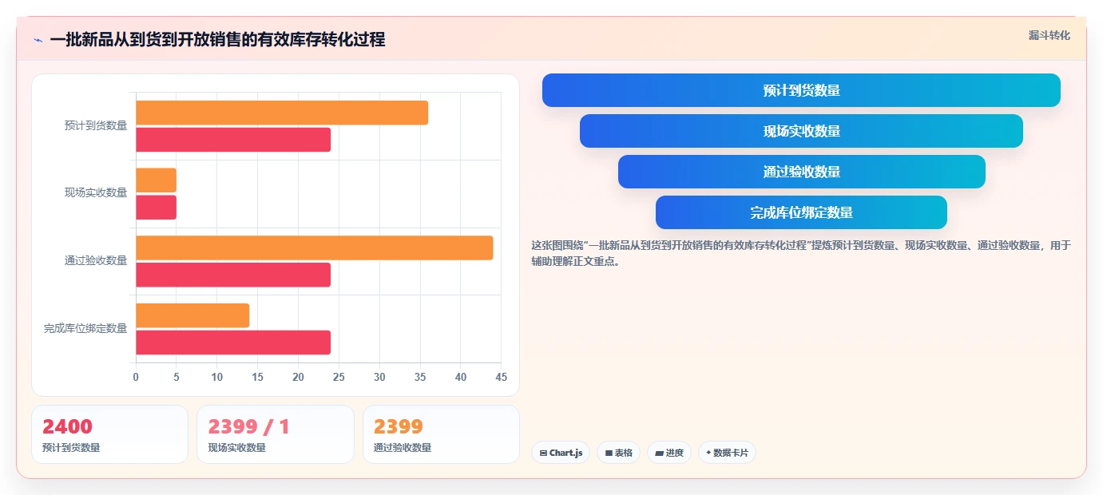This screenshot has height=495, width=1103.
Task: Click the chart axis label 通过验收数量
Action: coord(96,260)
